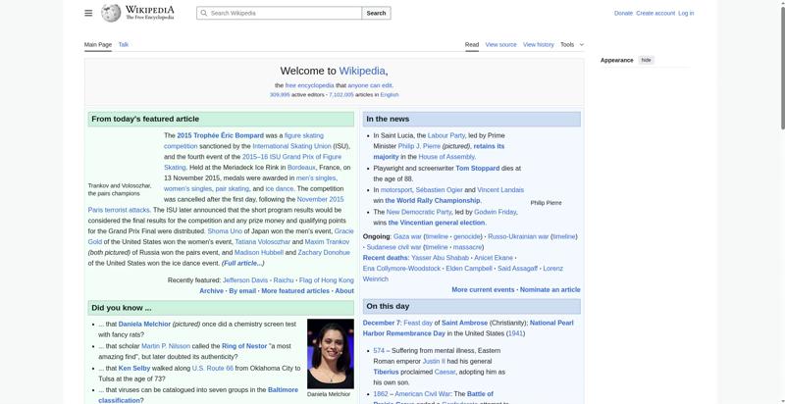Open the More featured articles link
Image resolution: width=785 pixels, height=404 pixels.
click(x=295, y=290)
